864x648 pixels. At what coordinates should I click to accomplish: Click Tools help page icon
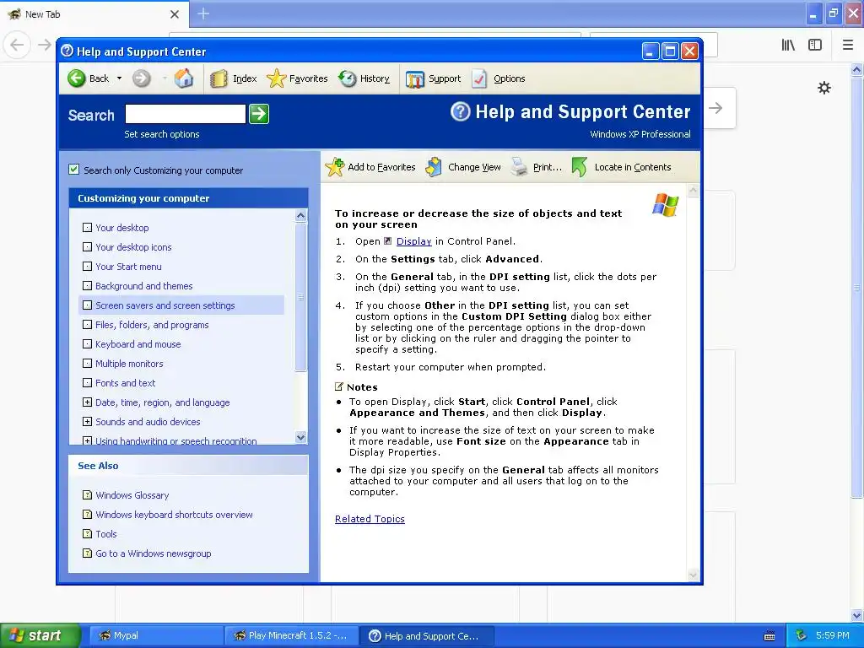87,533
